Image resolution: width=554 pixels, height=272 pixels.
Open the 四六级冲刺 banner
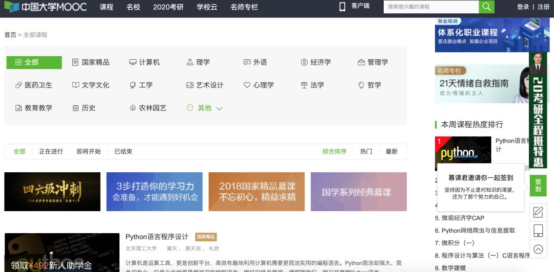point(52,192)
